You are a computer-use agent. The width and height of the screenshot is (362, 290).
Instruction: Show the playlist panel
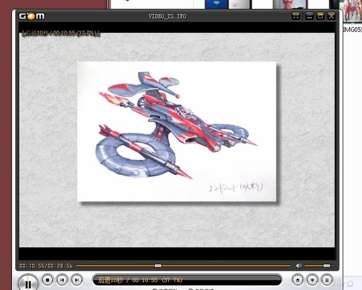click(326, 280)
